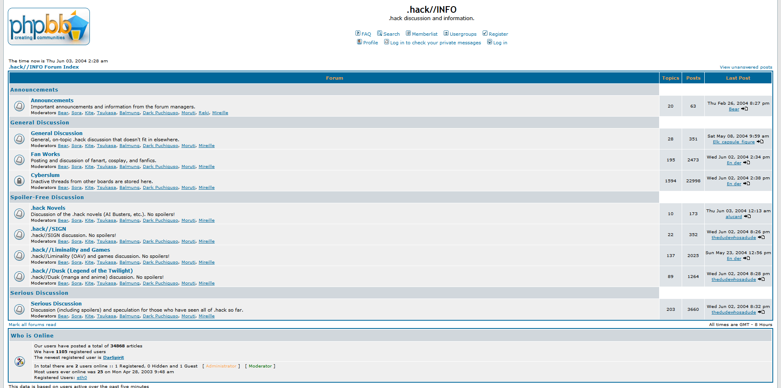This screenshot has width=781, height=388.
Task: Open newest user DarSpirit profile
Action: pos(113,358)
